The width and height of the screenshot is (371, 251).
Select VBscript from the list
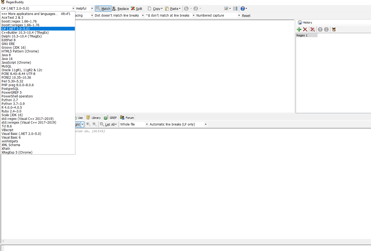click(38, 130)
